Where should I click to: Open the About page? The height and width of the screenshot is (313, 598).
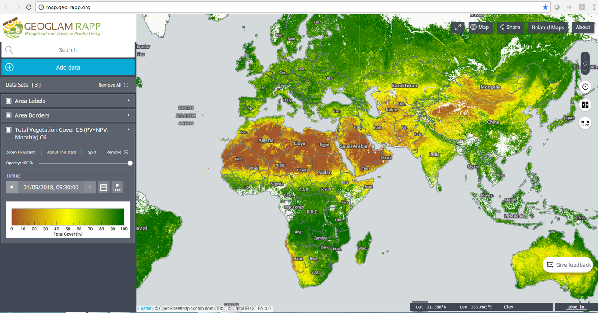point(583,28)
